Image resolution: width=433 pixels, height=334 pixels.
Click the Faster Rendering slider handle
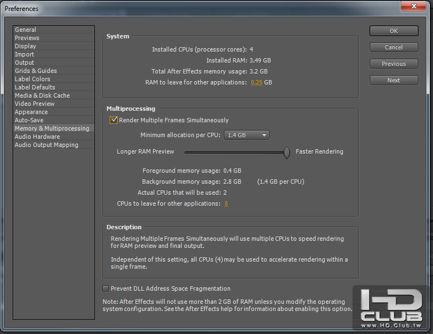287,152
